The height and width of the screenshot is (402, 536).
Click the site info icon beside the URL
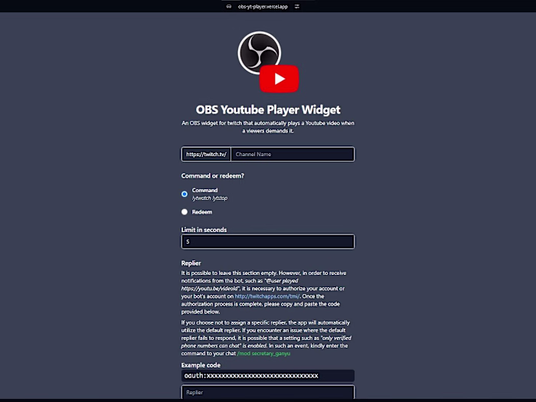click(x=229, y=6)
